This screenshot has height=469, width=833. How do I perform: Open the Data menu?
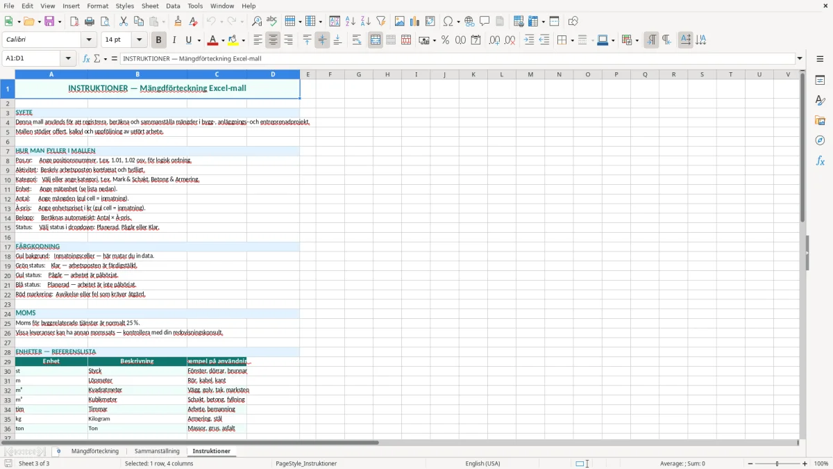pyautogui.click(x=173, y=6)
